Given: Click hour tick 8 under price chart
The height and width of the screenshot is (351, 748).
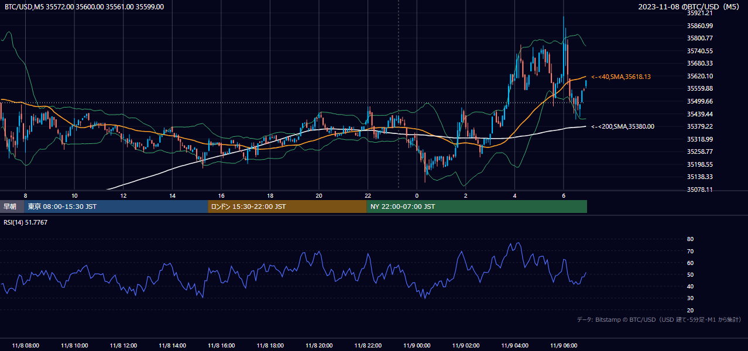Looking at the screenshot, I should click(x=25, y=195).
